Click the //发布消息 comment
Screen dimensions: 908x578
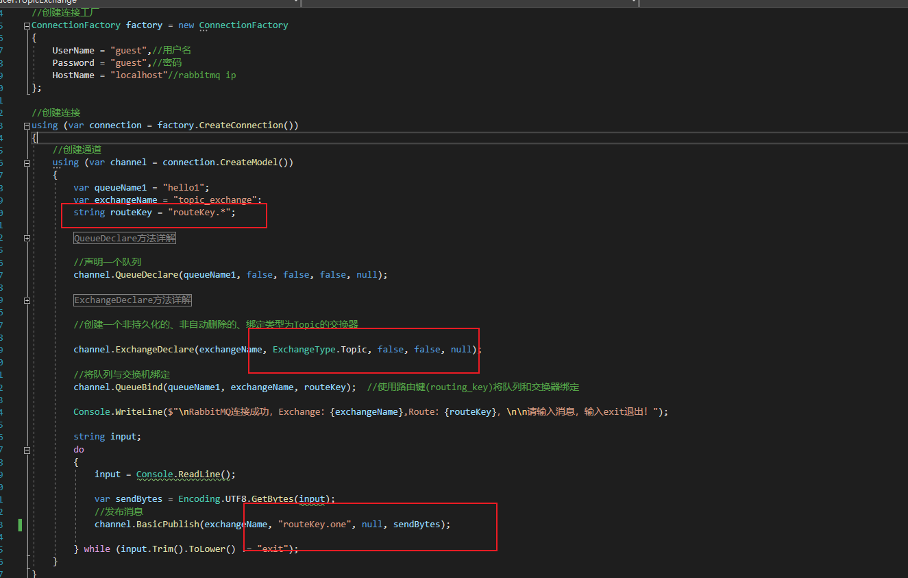click(x=119, y=511)
